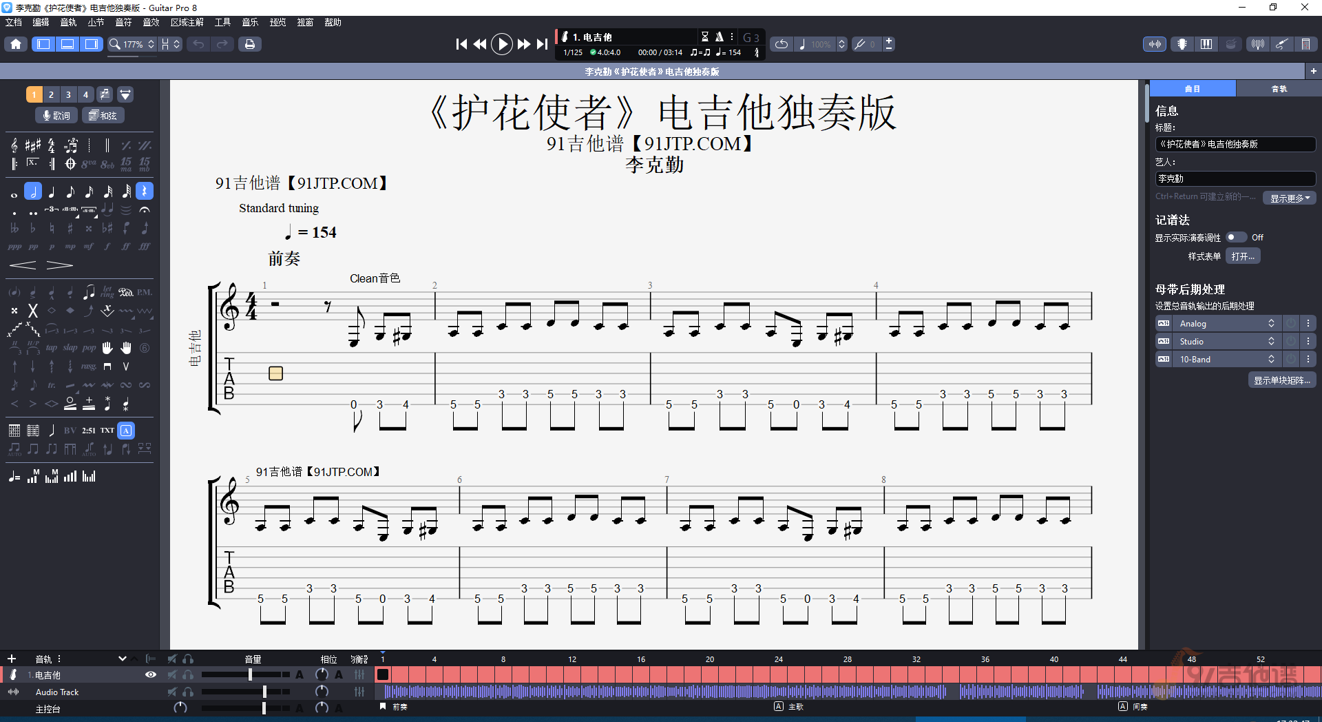Apply the triplet tuplet
Screen dimensions: 1322x722
click(x=52, y=209)
